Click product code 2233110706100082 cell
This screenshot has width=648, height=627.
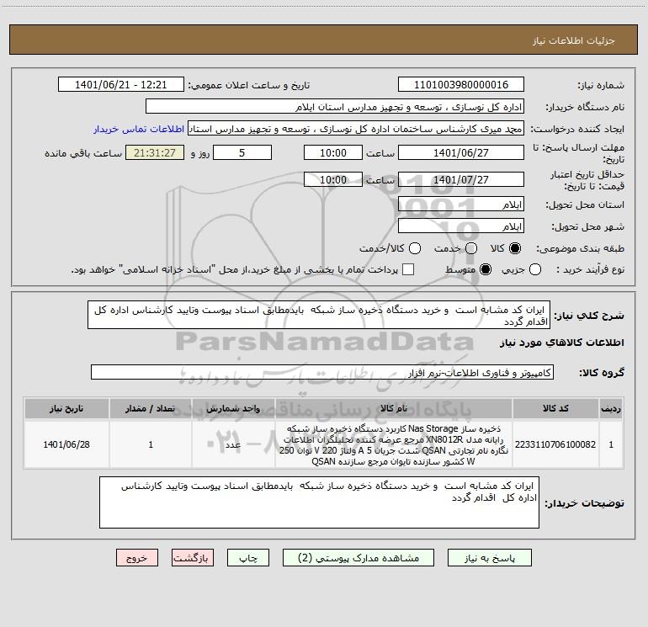(555, 444)
